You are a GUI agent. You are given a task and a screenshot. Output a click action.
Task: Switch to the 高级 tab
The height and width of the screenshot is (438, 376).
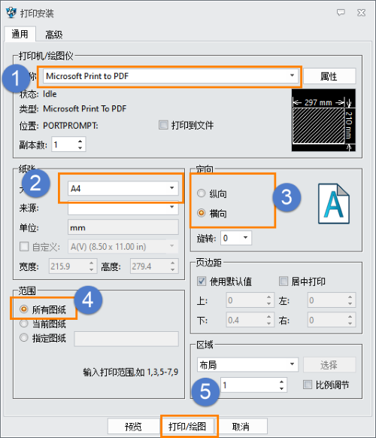coord(53,35)
